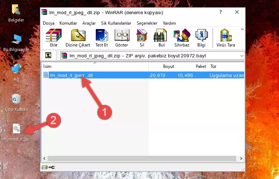279x179 pixels.
Task: Click the 10,486 packed size value
Action: 185,76
